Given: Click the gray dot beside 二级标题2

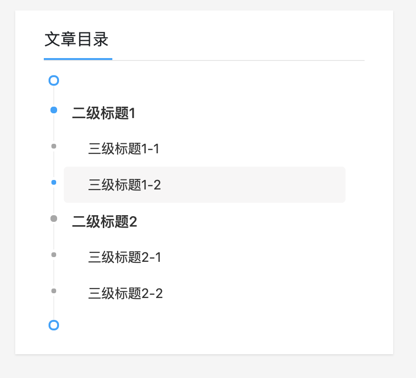Looking at the screenshot, I should pos(53,218).
